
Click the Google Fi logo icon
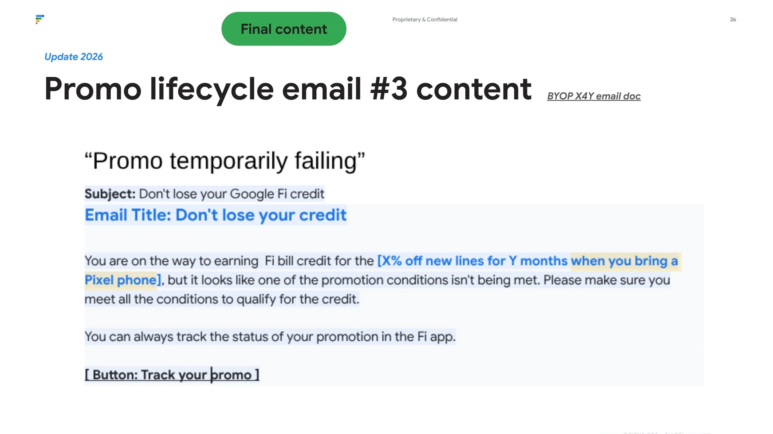(40, 19)
